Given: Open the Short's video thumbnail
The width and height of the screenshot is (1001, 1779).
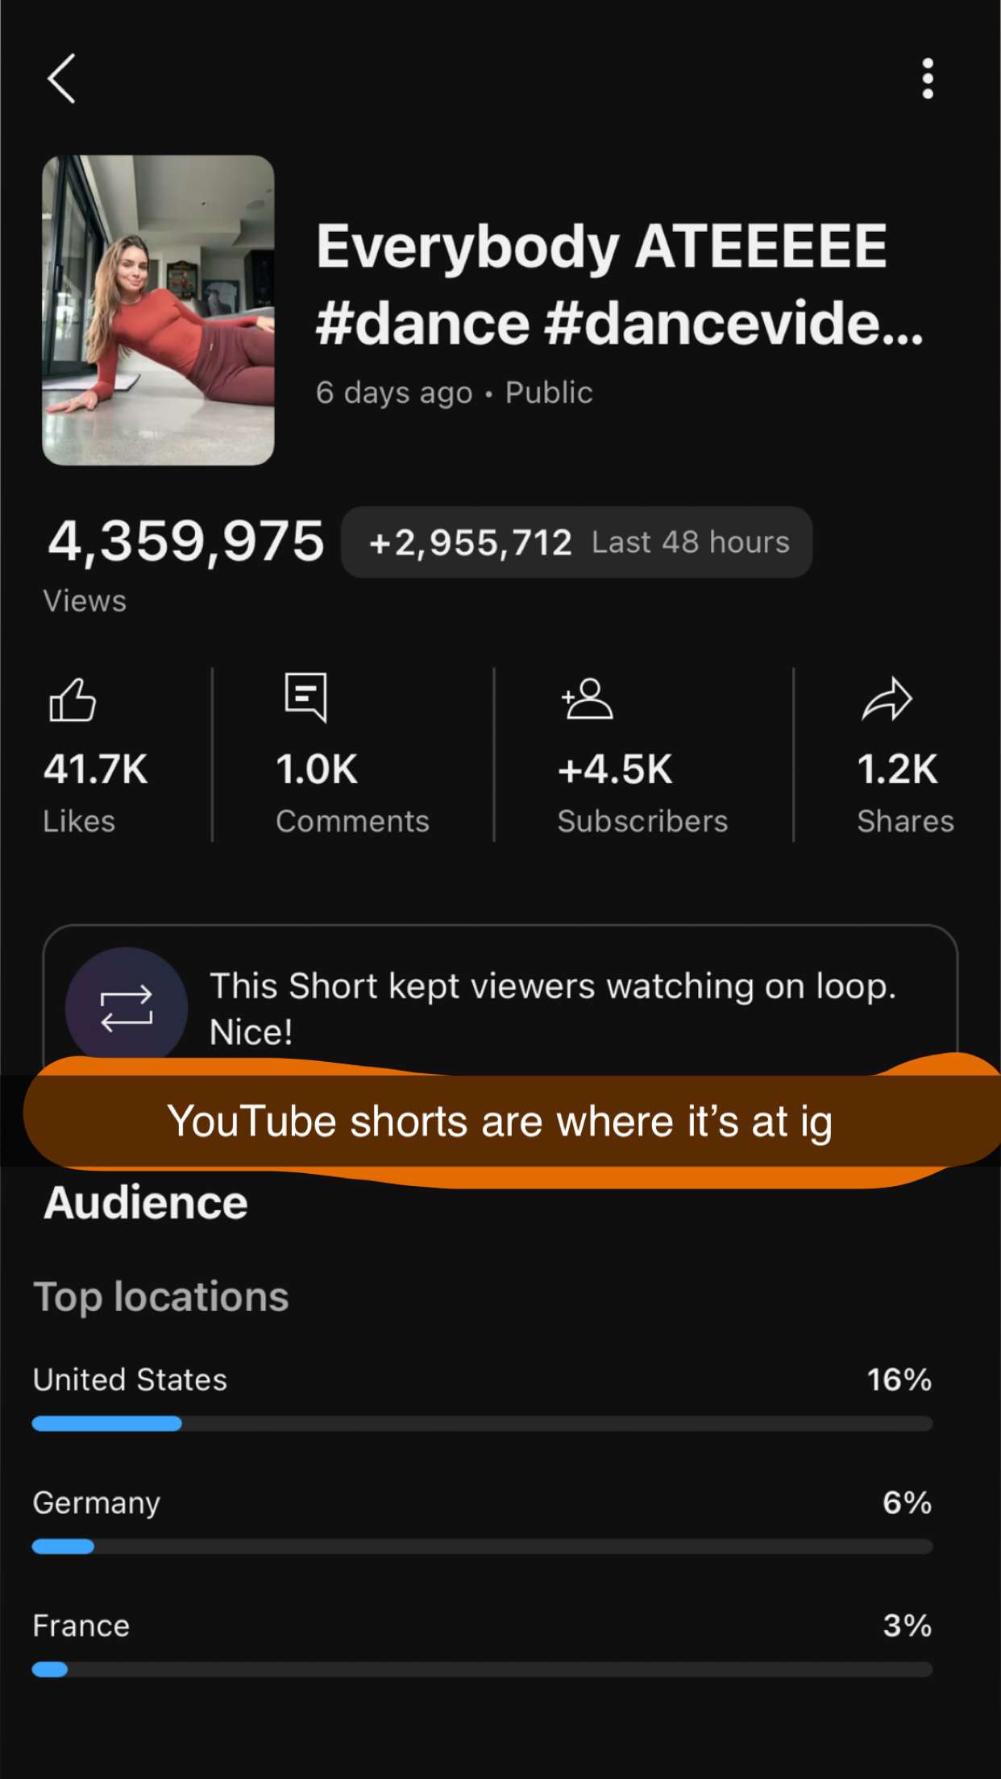Looking at the screenshot, I should (158, 310).
